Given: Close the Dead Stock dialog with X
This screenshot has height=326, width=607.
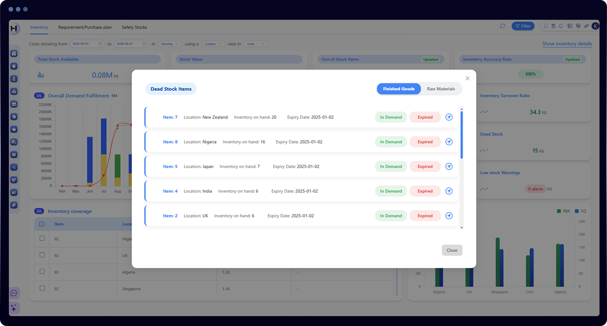Looking at the screenshot, I should coord(468,78).
